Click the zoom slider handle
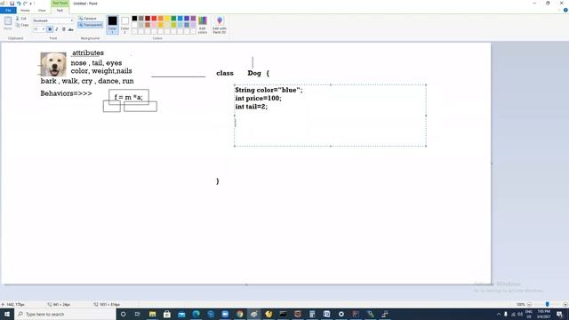569x320 pixels. pos(548,304)
